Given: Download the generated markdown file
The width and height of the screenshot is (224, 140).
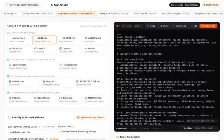Looking at the screenshot, I should click(180, 26).
